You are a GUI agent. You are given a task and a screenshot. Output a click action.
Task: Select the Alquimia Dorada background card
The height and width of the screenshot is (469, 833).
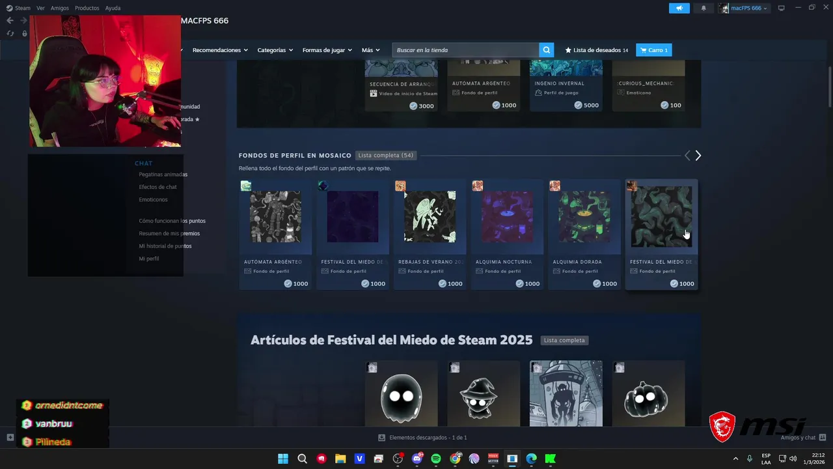pyautogui.click(x=584, y=234)
